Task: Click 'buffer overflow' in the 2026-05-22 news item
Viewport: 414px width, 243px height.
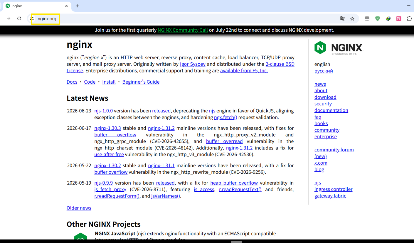Action: (111, 172)
